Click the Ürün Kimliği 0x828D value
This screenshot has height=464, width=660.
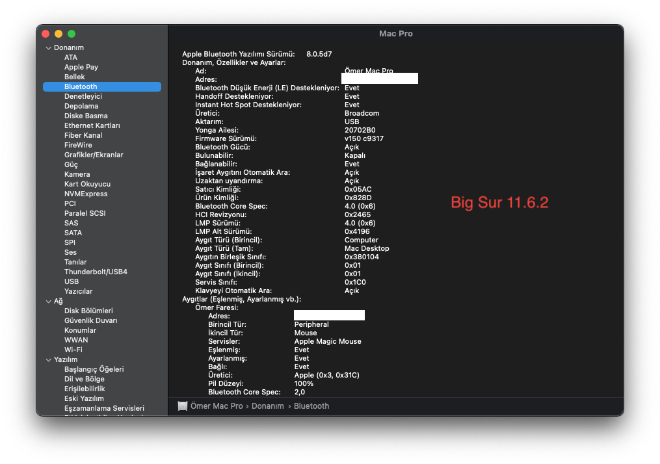pos(358,198)
